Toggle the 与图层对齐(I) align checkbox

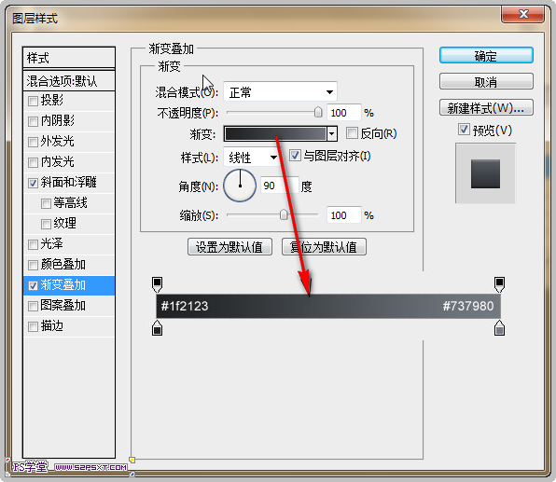tap(295, 156)
